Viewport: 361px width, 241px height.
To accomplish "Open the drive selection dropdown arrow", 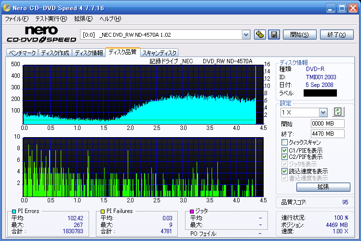I will click(246, 35).
